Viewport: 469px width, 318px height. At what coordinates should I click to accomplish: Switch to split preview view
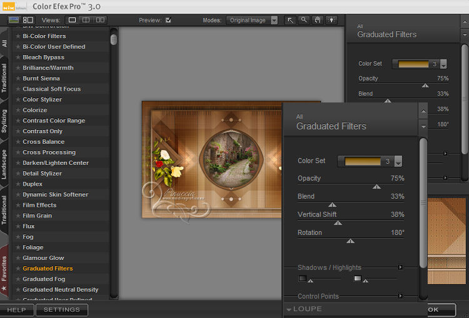[x=86, y=20]
